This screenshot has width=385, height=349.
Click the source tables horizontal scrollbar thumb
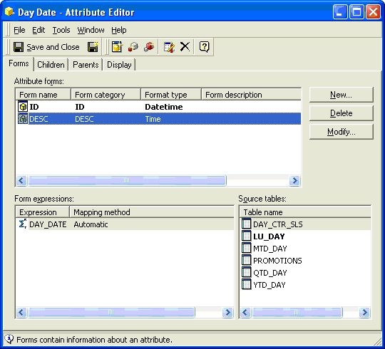point(297,312)
